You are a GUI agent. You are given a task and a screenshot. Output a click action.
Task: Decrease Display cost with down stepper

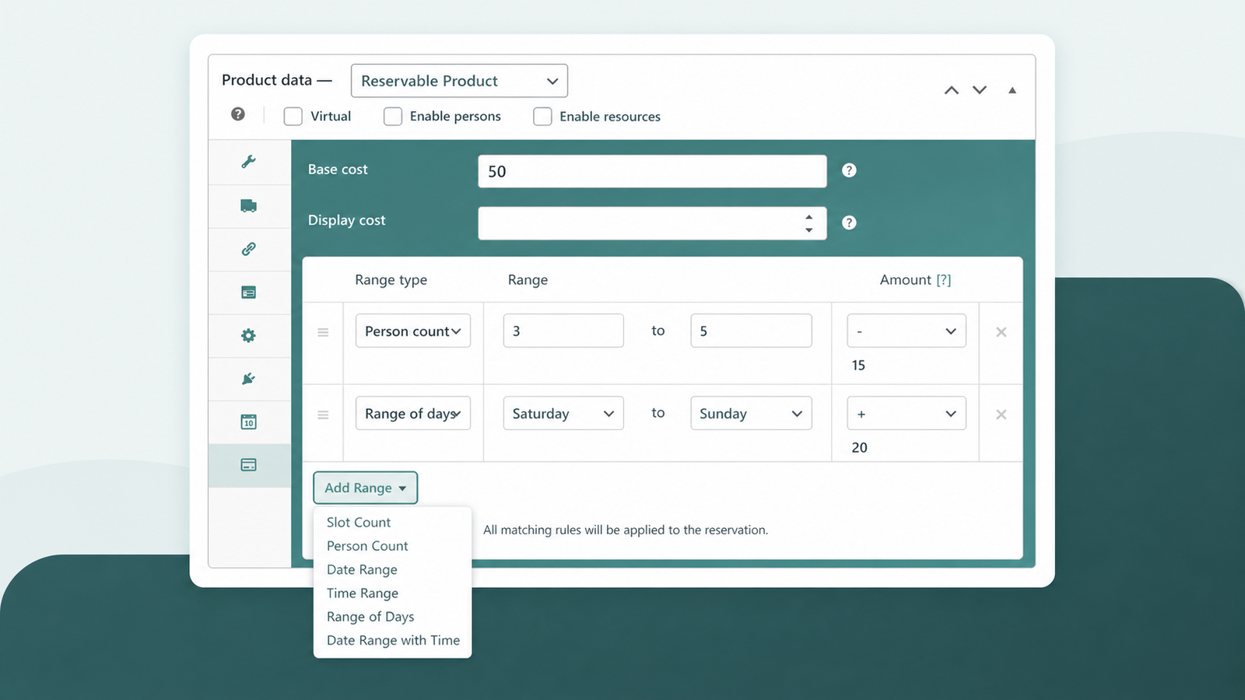tap(809, 230)
